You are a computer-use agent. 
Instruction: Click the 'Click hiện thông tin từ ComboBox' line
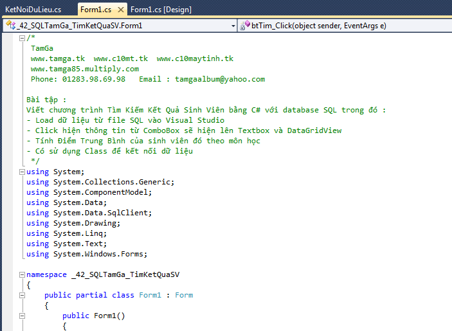[184, 130]
